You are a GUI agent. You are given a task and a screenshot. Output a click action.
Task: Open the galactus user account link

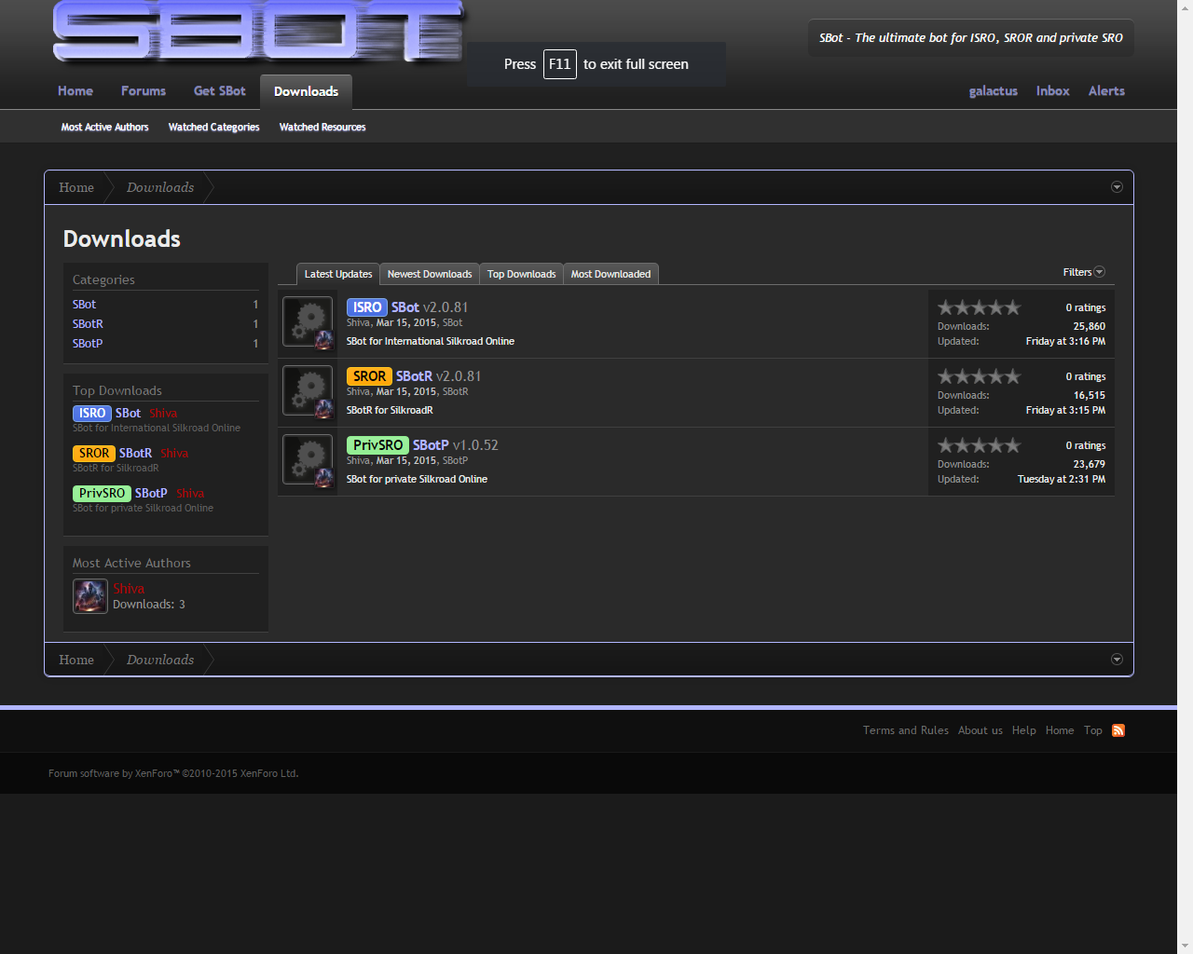994,91
